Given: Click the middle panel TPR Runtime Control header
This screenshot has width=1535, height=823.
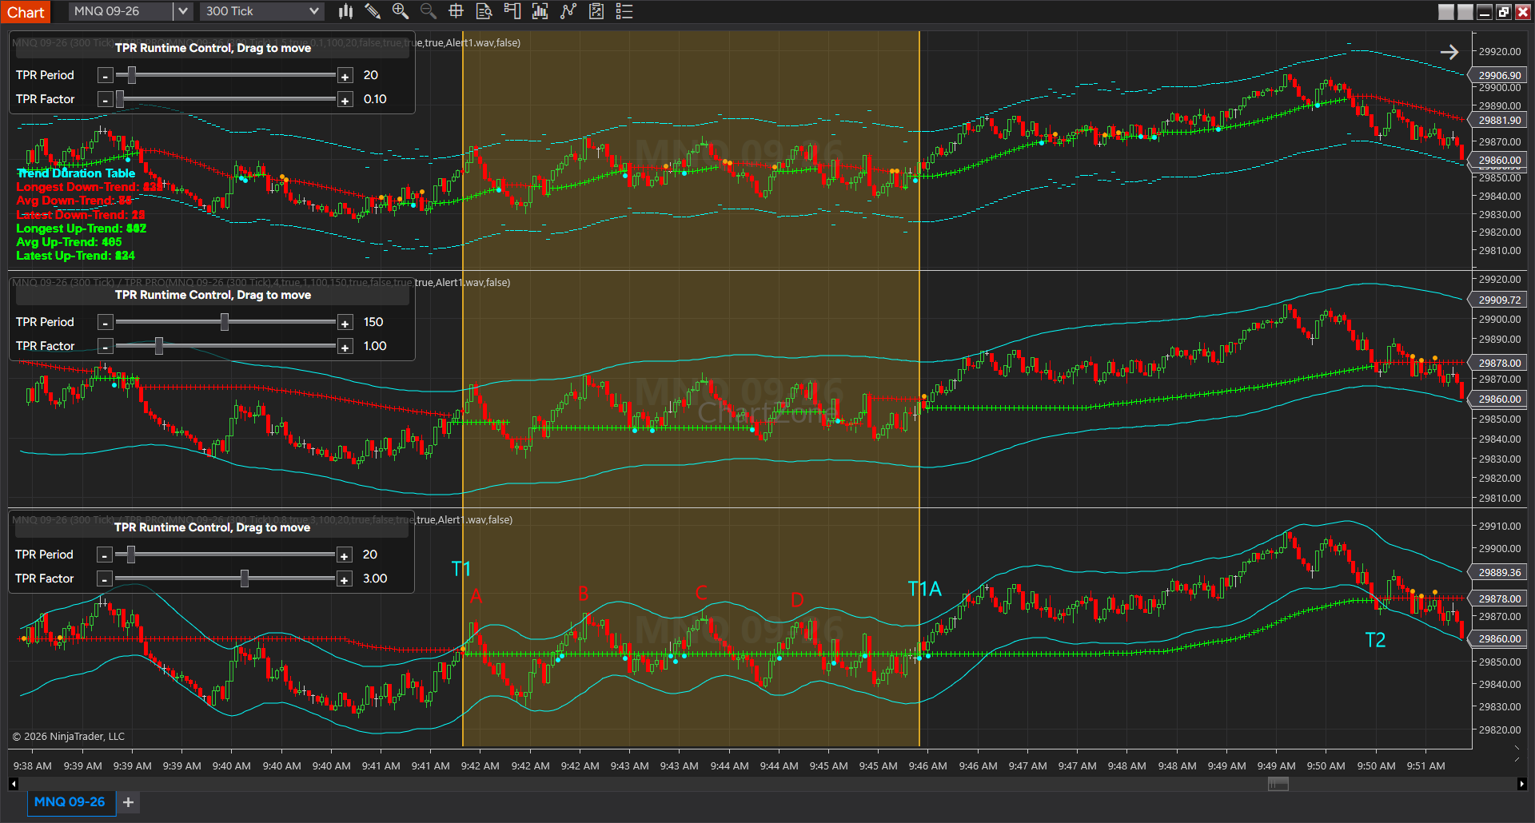Looking at the screenshot, I should point(213,295).
